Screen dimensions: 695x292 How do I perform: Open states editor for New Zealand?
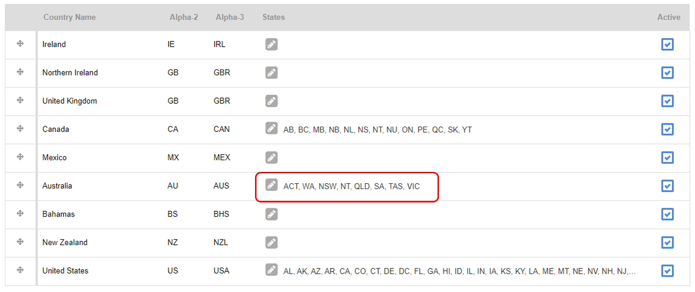click(271, 242)
